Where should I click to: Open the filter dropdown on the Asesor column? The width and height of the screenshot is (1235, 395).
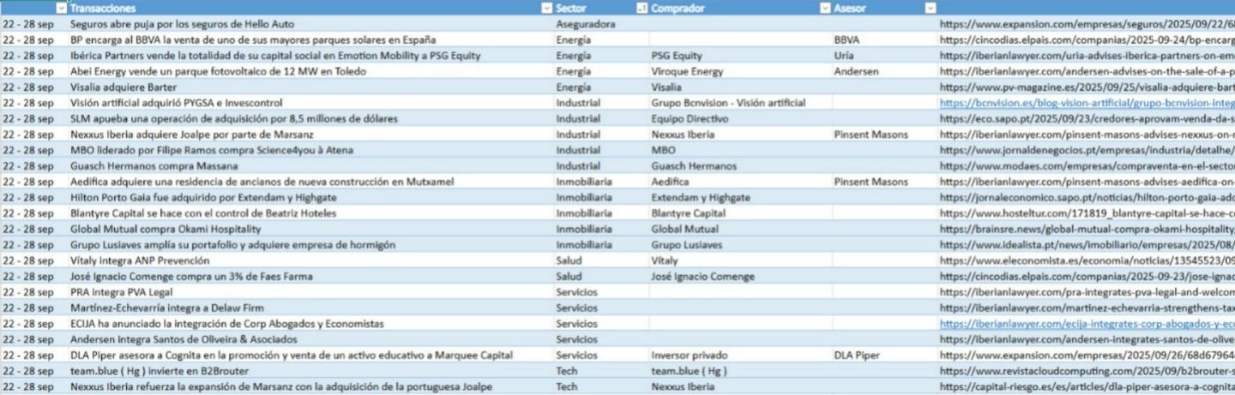[x=931, y=8]
